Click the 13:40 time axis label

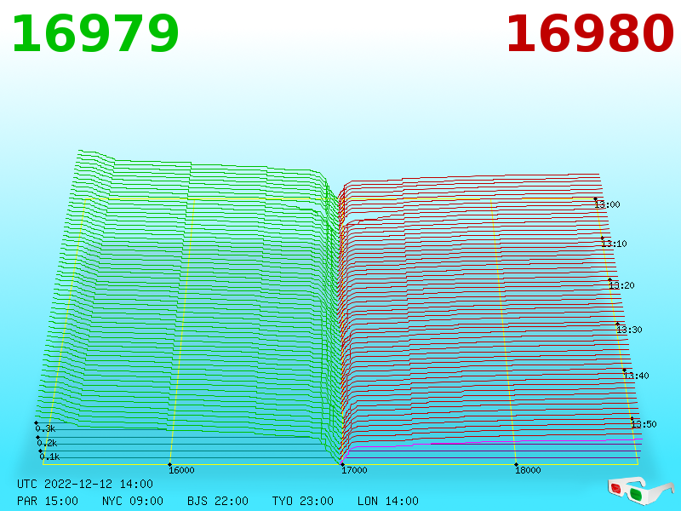pos(636,376)
